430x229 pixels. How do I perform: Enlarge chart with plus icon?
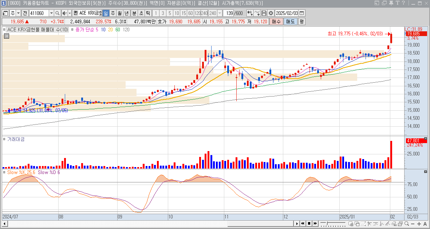pos(419,224)
